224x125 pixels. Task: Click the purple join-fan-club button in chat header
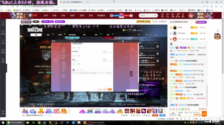201,22
